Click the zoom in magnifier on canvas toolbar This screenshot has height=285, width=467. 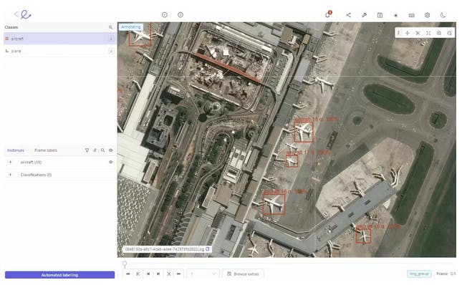(438, 33)
